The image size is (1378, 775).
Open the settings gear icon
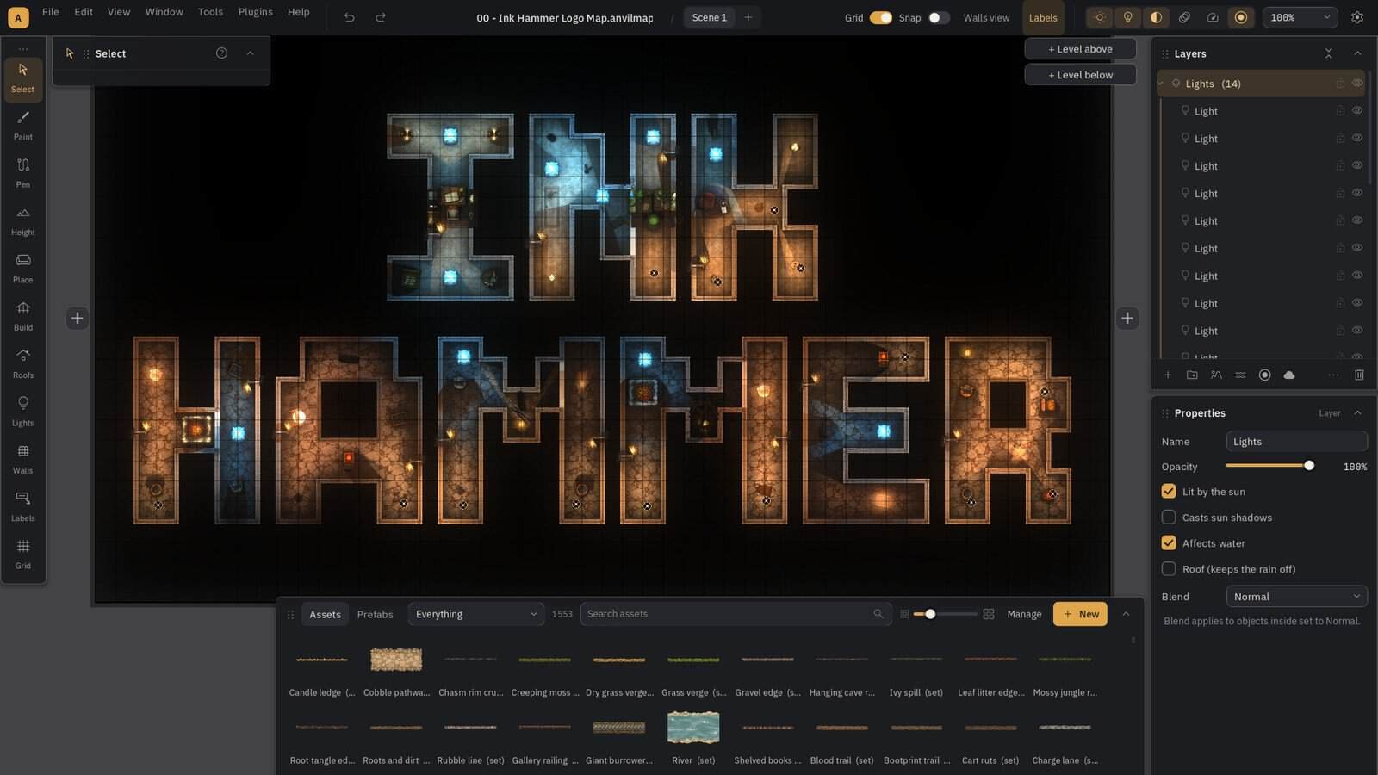(x=1357, y=17)
